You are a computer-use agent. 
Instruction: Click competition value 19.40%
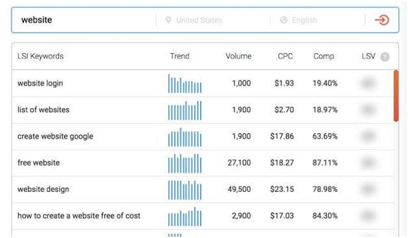(325, 83)
